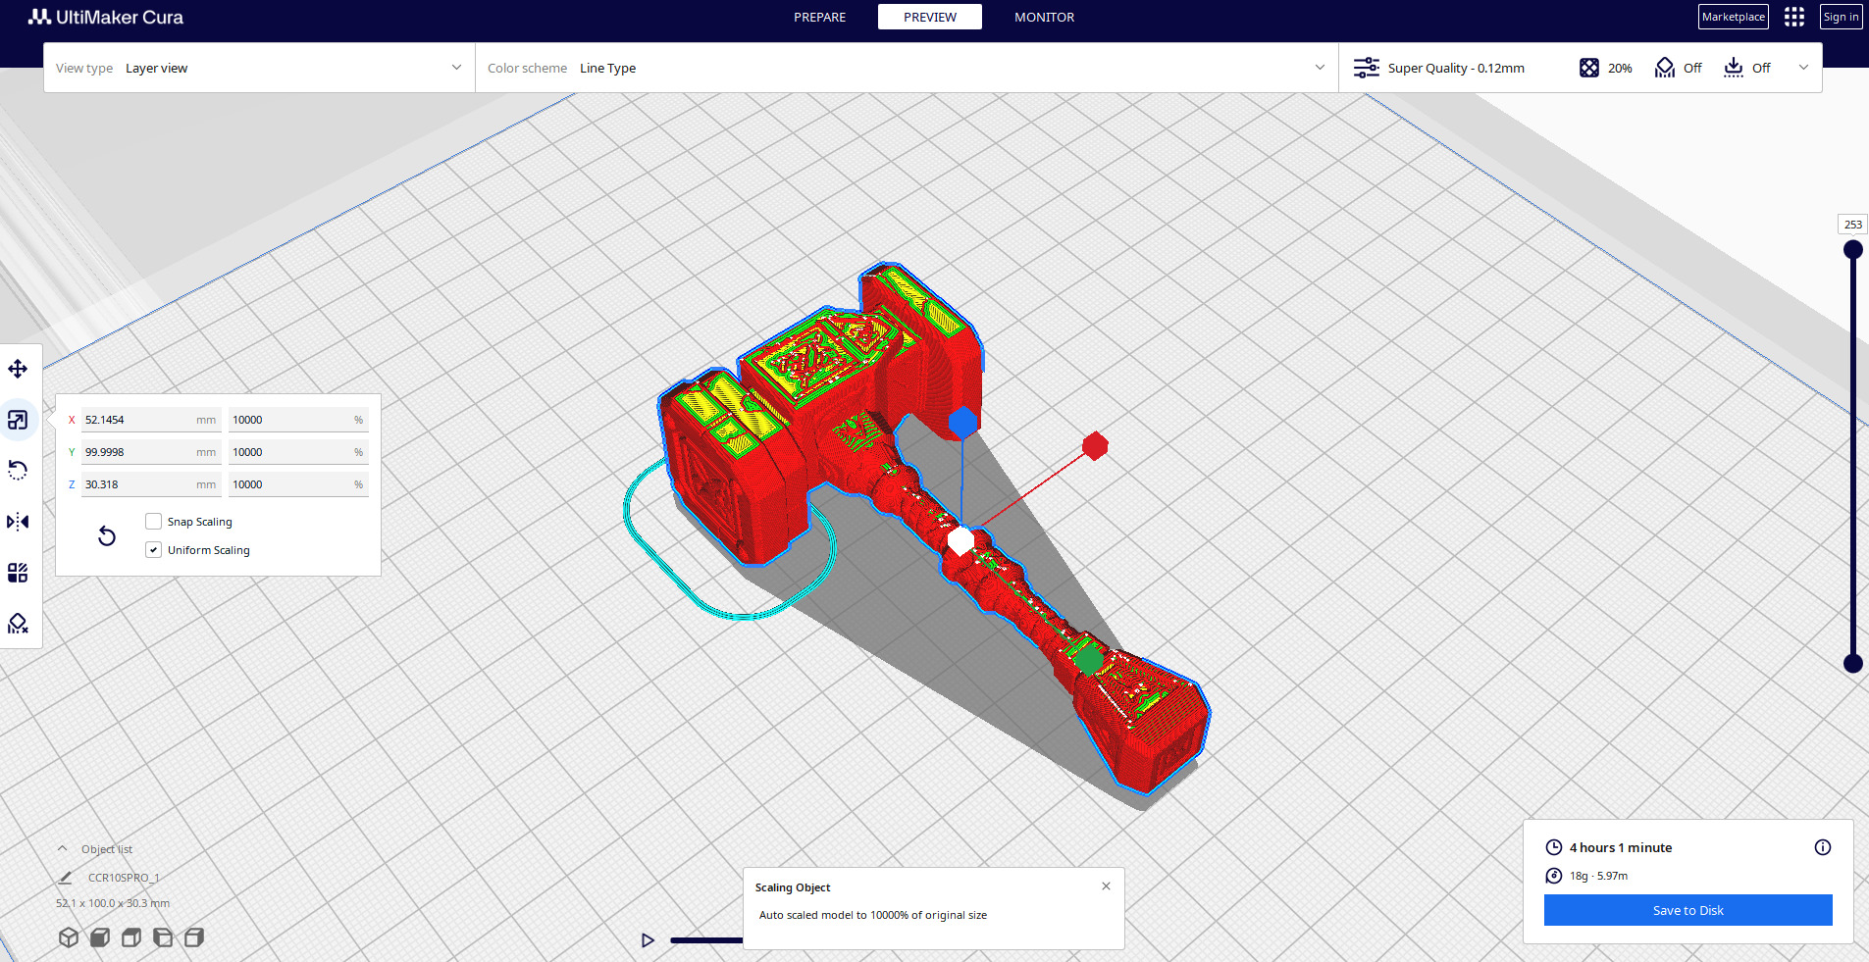This screenshot has height=962, width=1869.
Task: Enable Snap Scaling checkbox
Action: point(154,522)
